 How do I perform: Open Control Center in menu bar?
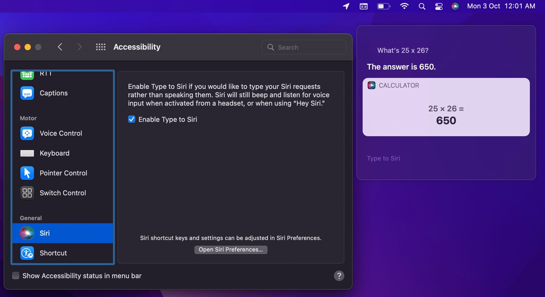(x=439, y=6)
